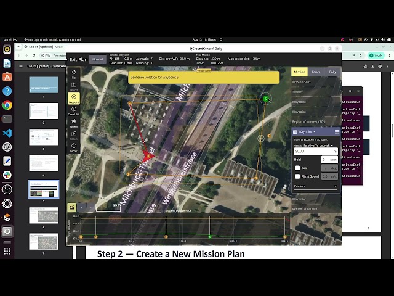The image size is (394, 296).
Task: Open the waypoint editor hamburger menu
Action: coord(337,131)
